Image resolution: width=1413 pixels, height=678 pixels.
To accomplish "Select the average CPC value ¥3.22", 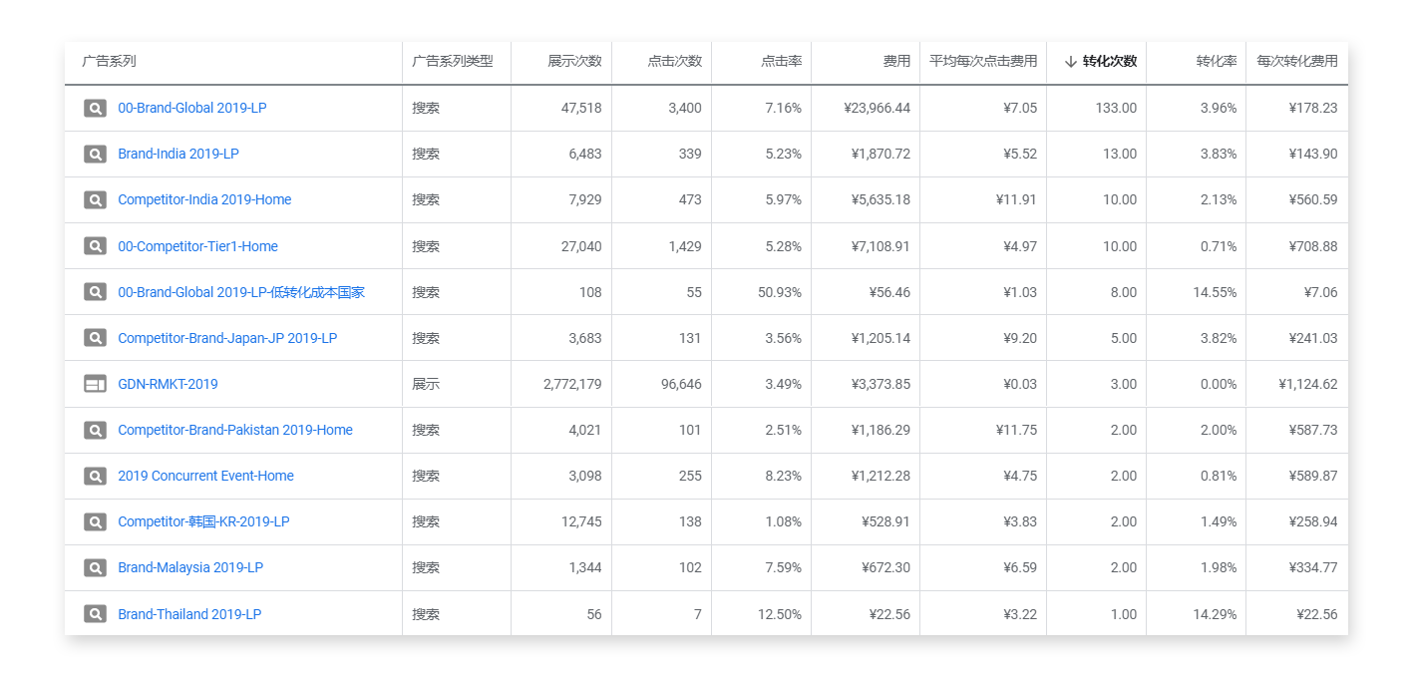I will pos(1020,614).
